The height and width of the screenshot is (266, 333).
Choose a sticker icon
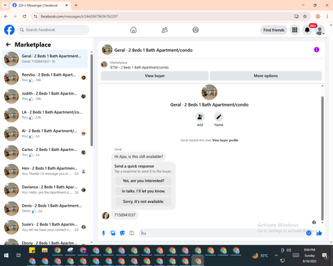pyautogui.click(x=123, y=233)
